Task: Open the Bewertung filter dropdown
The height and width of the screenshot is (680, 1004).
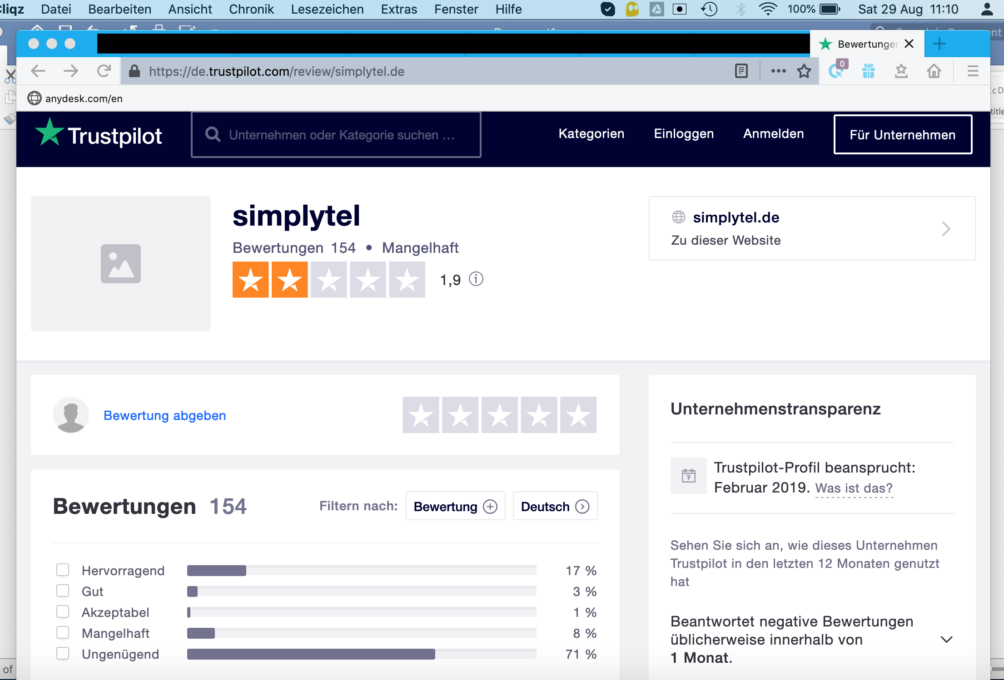Action: tap(455, 506)
